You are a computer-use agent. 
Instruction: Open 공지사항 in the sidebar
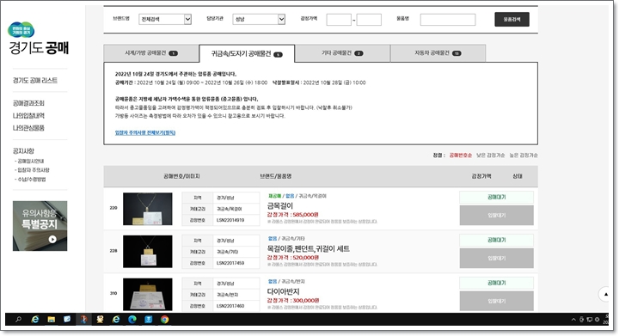coord(23,151)
